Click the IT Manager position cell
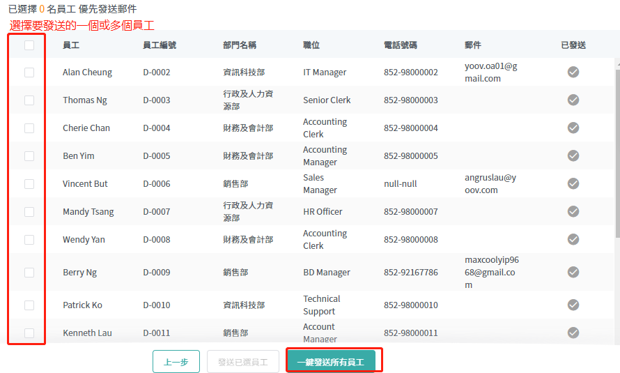 (325, 73)
